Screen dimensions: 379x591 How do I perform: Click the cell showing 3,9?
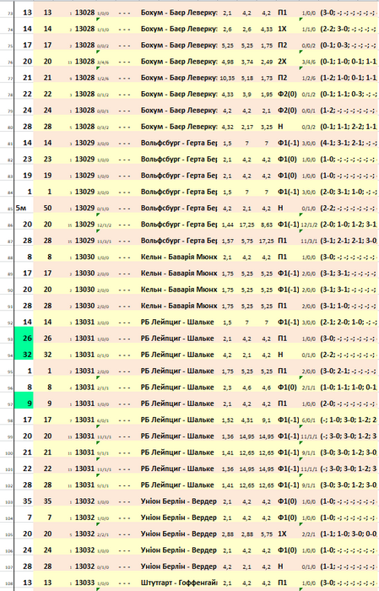246,95
